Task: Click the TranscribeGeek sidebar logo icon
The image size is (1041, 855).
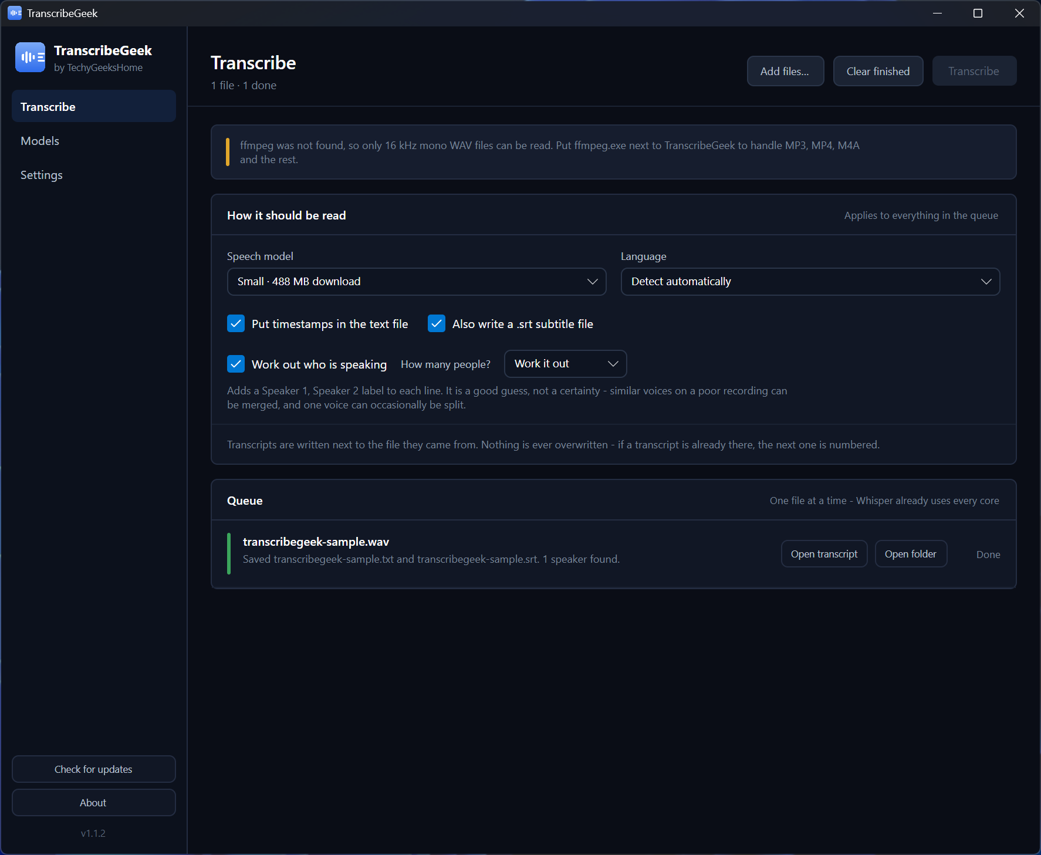Action: (30, 58)
